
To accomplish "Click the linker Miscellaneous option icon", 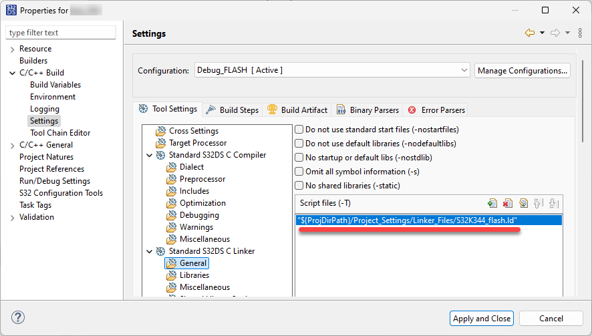I will pos(172,287).
